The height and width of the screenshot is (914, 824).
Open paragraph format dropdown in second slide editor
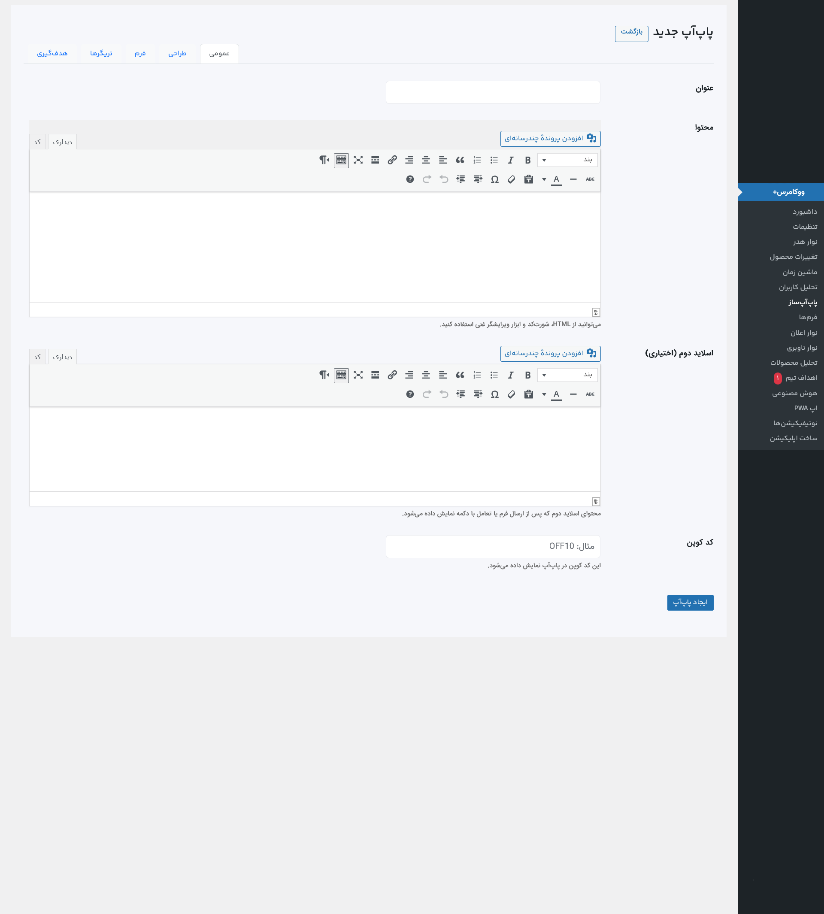(x=567, y=375)
